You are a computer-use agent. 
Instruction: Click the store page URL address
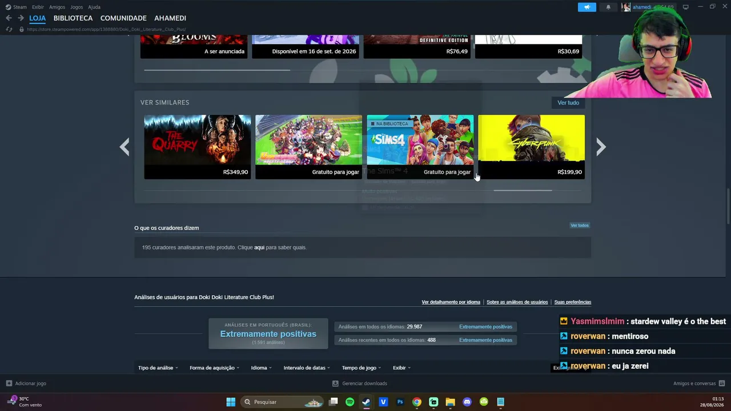(106, 29)
